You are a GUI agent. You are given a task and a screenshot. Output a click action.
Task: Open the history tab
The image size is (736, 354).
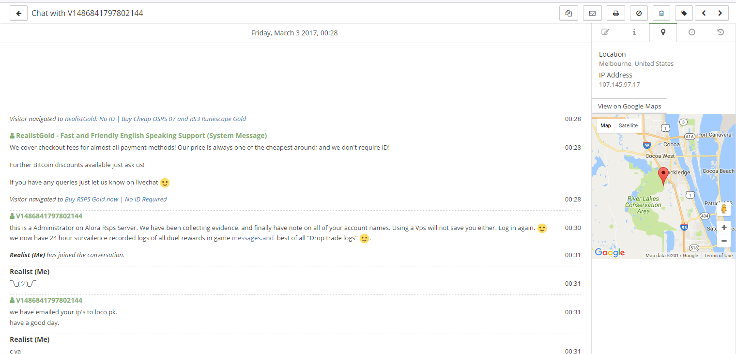tap(721, 32)
